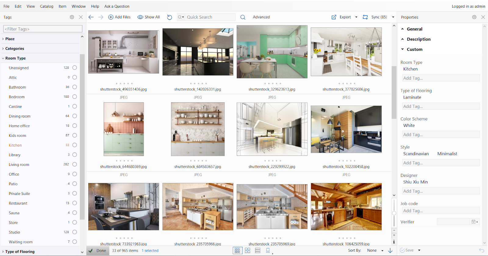This screenshot has height=256, width=488.
Task: Open Tags panel settings gear
Action: (72, 17)
